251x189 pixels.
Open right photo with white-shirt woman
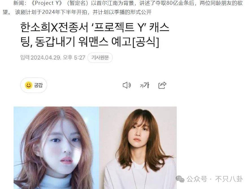point(138,148)
